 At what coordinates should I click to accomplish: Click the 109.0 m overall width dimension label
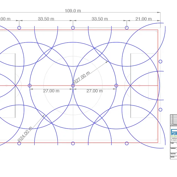[x=73, y=11]
